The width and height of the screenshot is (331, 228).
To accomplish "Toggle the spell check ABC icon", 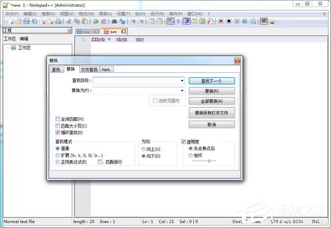I will [264, 21].
